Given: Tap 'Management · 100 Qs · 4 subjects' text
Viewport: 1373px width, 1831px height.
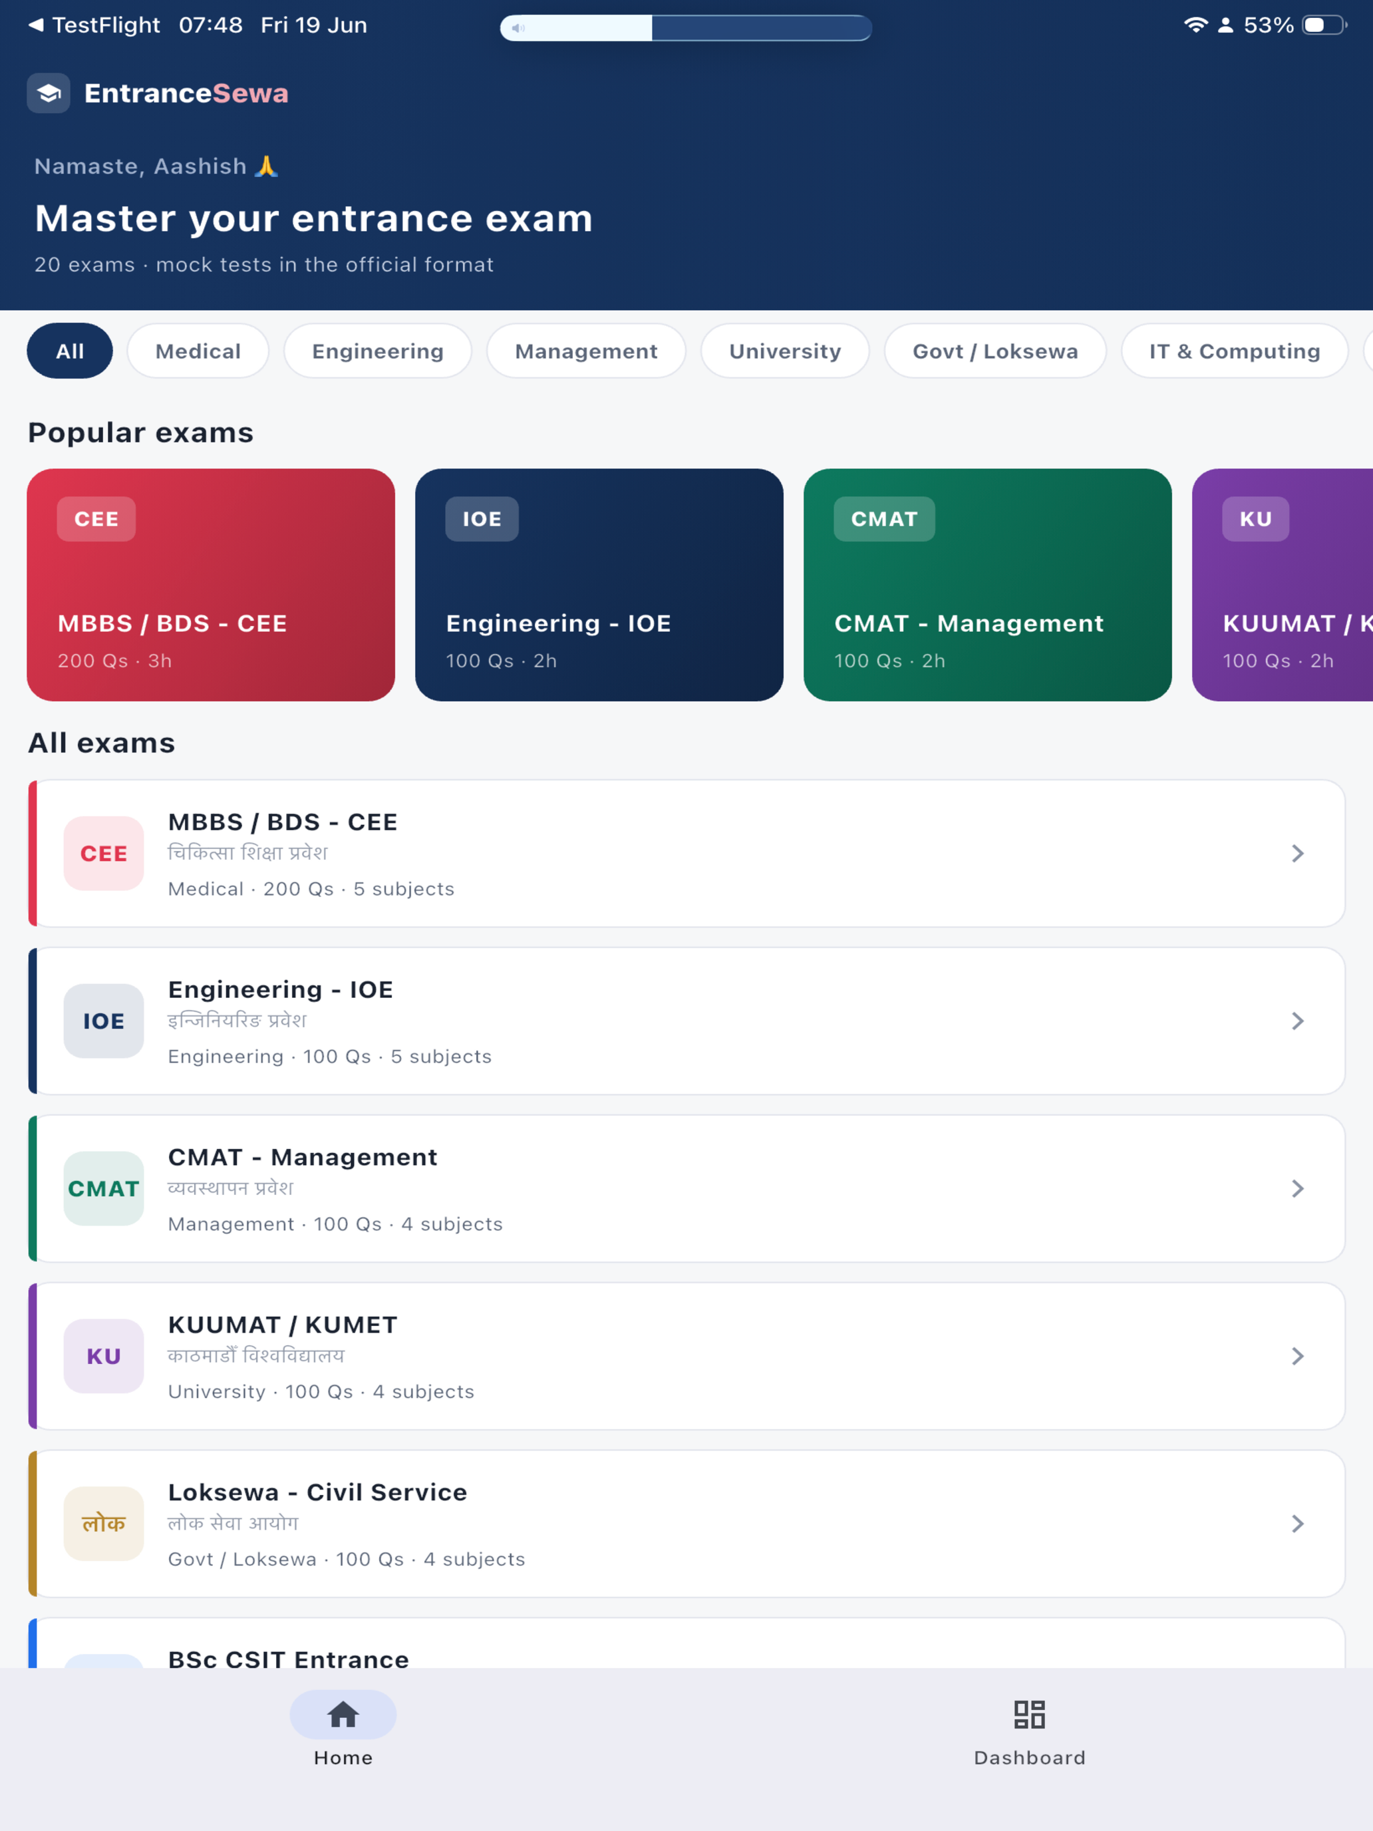Looking at the screenshot, I should (x=335, y=1224).
